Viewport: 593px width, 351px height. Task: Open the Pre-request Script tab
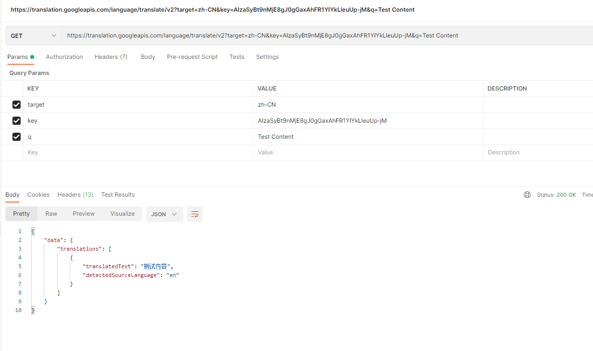click(192, 57)
